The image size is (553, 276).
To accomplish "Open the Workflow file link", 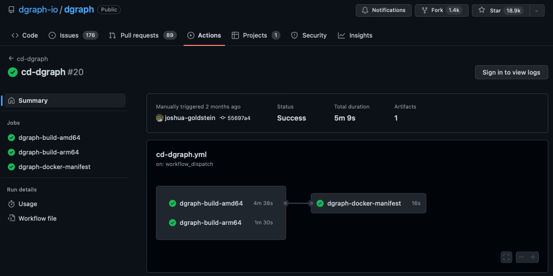I will tap(37, 218).
